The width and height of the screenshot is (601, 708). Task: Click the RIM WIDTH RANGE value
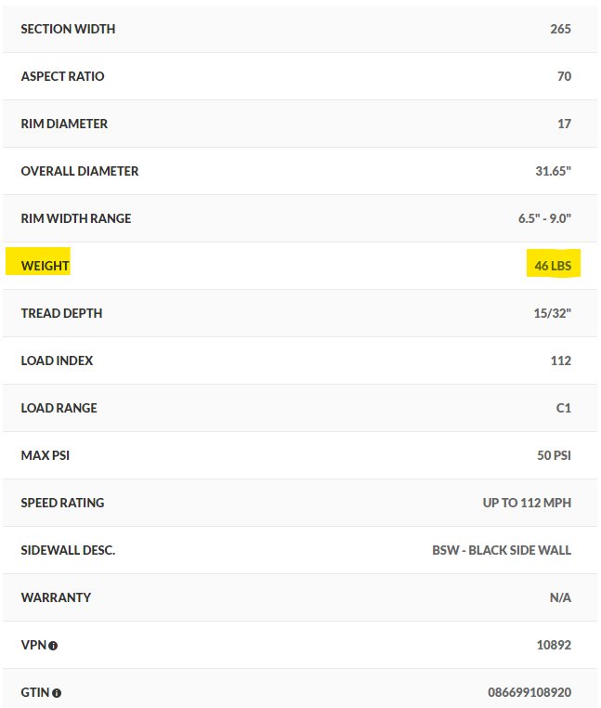coord(544,218)
